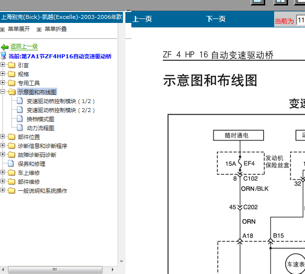Click the page icon for 换档模式图
The image size is (305, 274).
pyautogui.click(x=19, y=119)
